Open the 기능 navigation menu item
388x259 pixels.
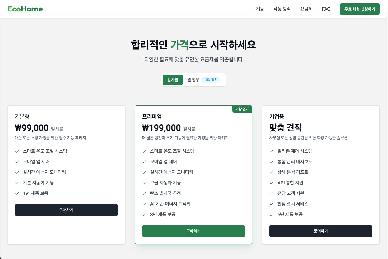[x=260, y=9]
